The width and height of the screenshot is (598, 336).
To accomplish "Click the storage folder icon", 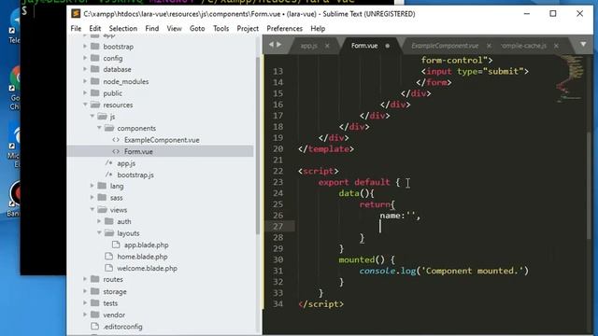I will [x=95, y=291].
